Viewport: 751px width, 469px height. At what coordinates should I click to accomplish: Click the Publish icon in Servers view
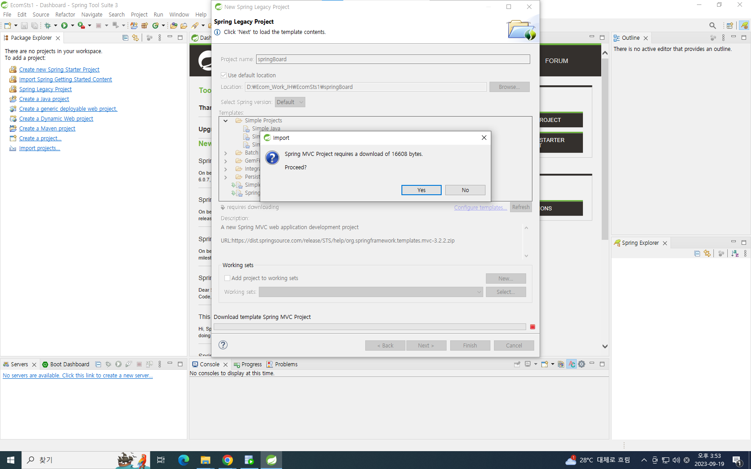149,364
